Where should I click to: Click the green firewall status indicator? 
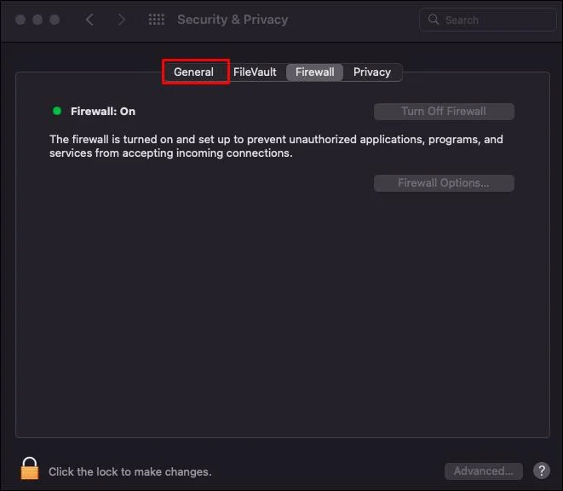(57, 111)
